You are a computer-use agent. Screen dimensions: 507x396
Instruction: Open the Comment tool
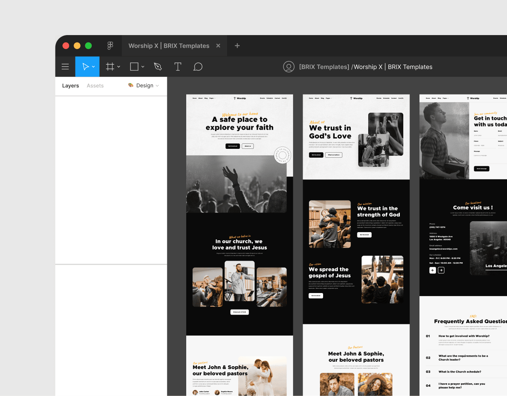tap(198, 66)
